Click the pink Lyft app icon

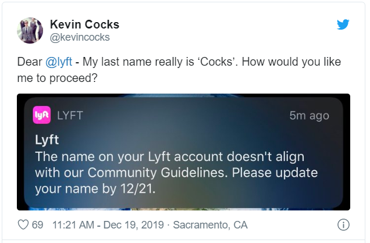coord(44,115)
